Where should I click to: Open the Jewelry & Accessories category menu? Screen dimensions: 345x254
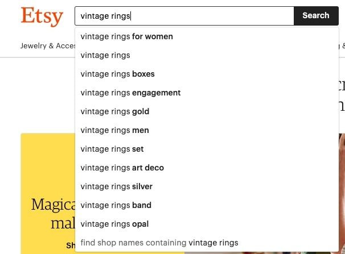pyautogui.click(x=48, y=46)
